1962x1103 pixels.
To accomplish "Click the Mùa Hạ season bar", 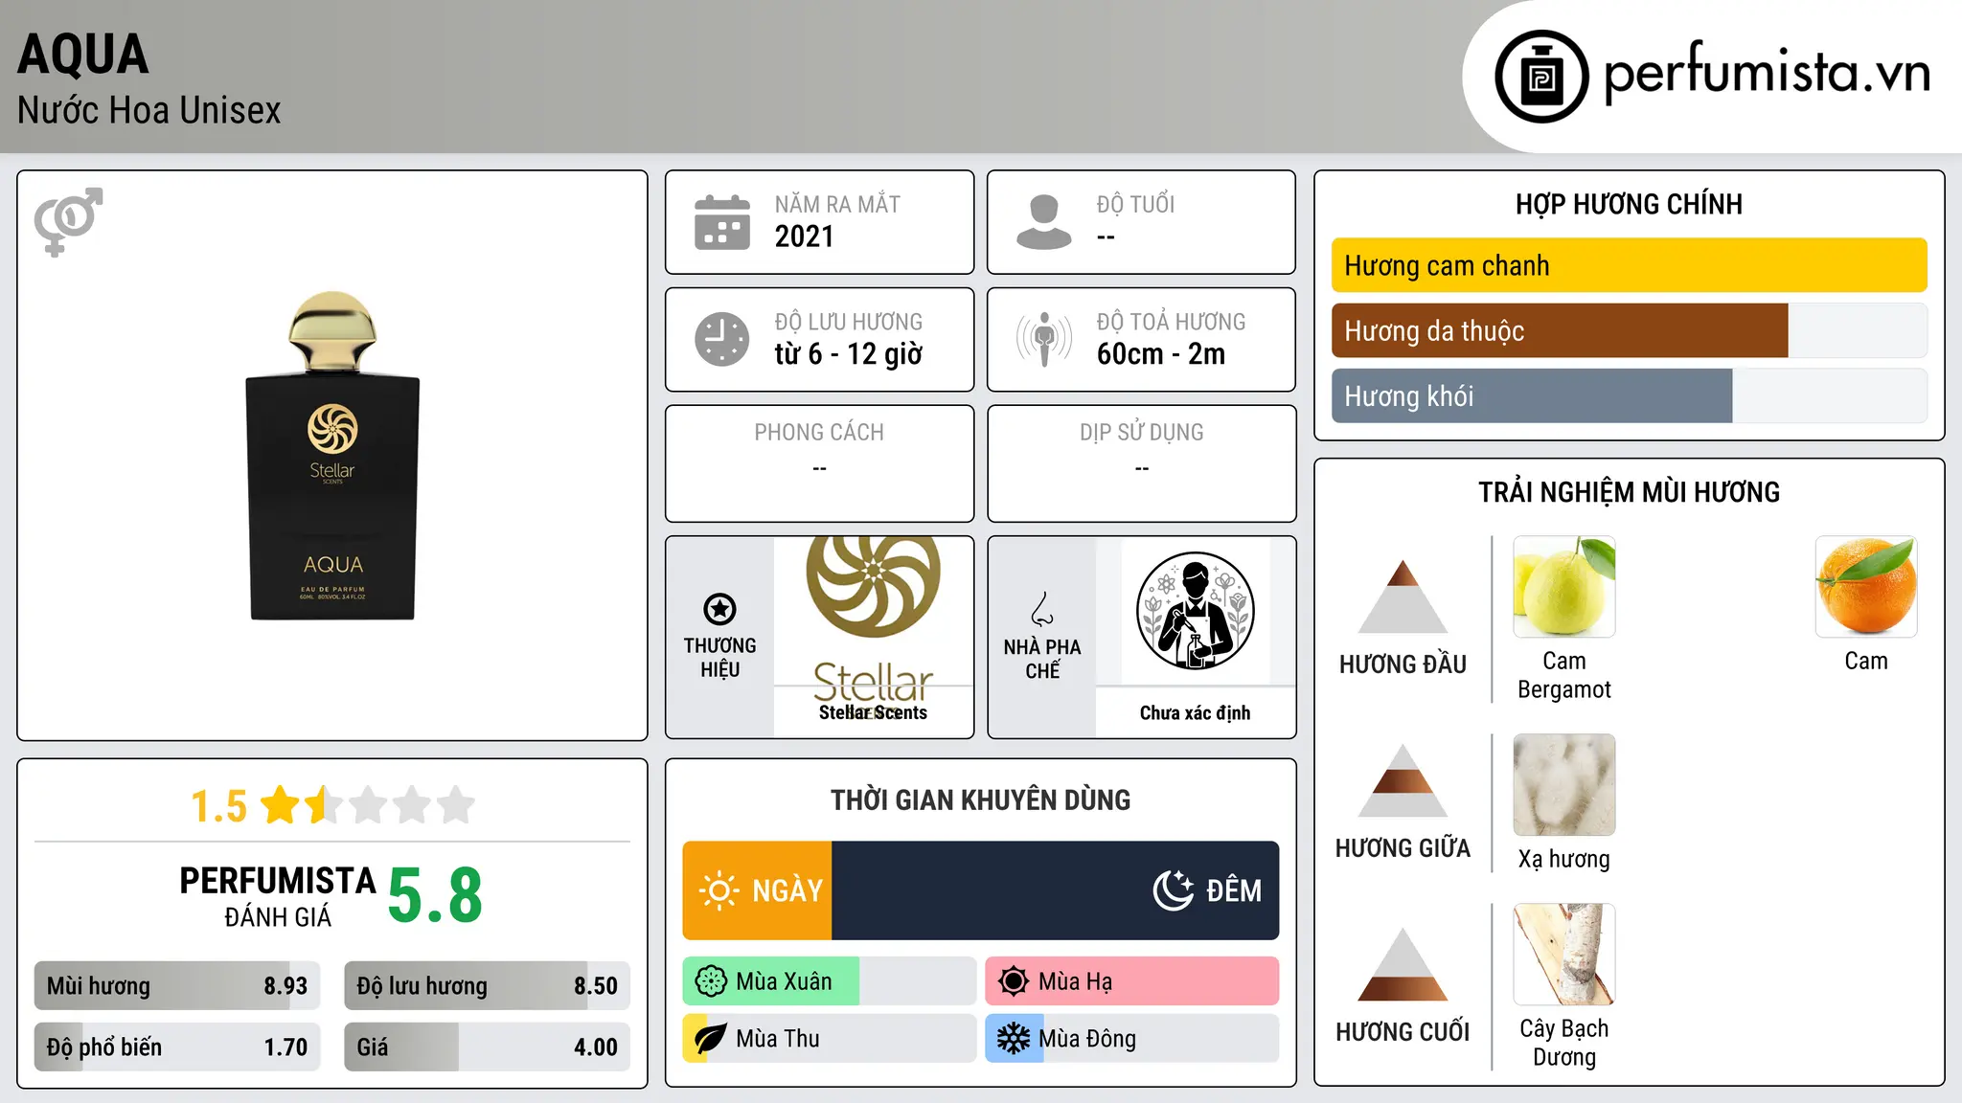I will coord(1132,981).
